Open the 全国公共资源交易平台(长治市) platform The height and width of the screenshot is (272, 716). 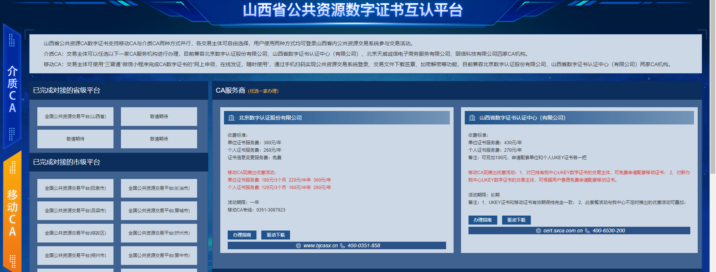(159, 188)
